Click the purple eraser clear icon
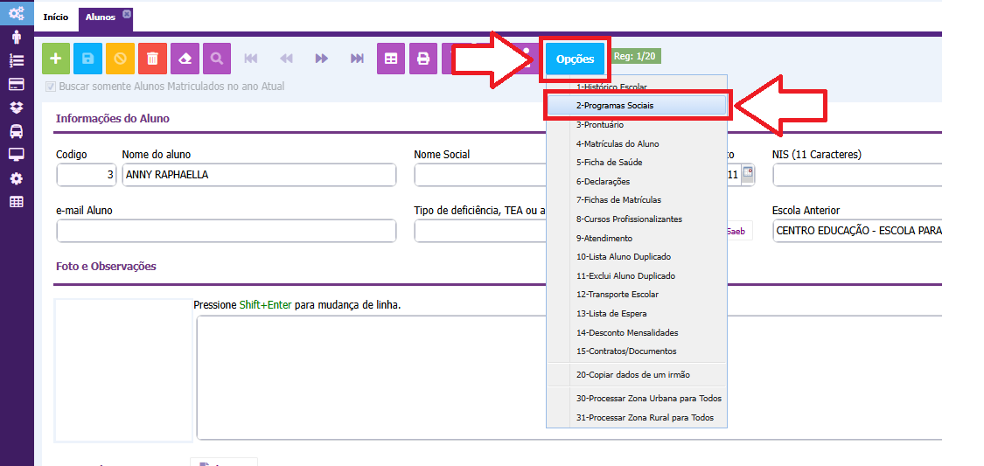 pyautogui.click(x=185, y=59)
